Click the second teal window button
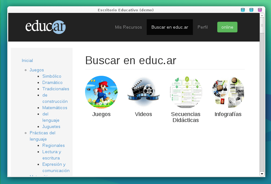The height and width of the screenshot is (184, 271). [x=251, y=10]
